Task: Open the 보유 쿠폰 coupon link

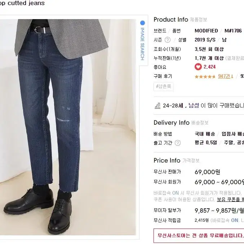Action: (x=230, y=199)
